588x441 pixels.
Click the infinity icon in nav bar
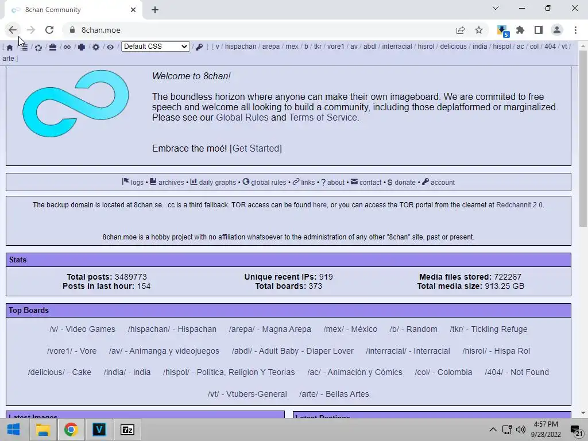pos(67,47)
